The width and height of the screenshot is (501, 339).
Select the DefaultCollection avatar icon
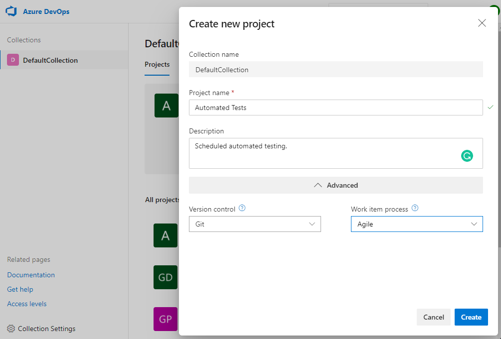pyautogui.click(x=13, y=60)
